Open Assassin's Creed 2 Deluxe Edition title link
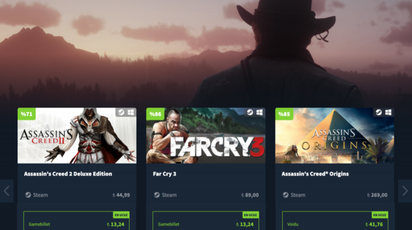The height and width of the screenshot is (230, 412). pyautogui.click(x=68, y=174)
